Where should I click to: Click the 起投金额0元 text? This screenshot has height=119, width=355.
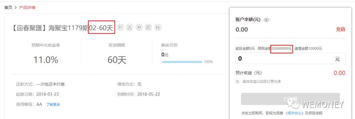[x=245, y=48]
